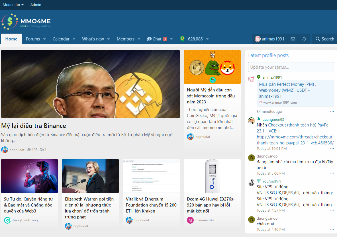This screenshot has width=337, height=237.
Task: Click the Search magnifier button
Action: pos(324,39)
